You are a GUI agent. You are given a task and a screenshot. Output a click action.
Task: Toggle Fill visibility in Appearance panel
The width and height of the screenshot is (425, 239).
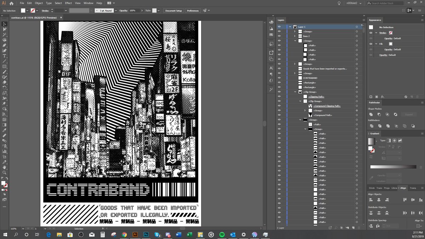371,44
